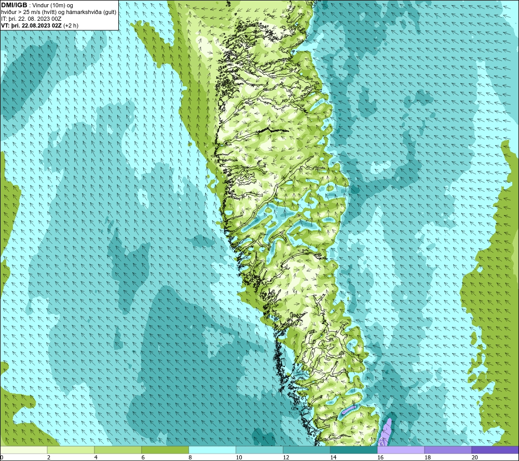Viewport: 519px width, 461px height.
Task: Click the above-20 m/s purple legend swatch
Action: (495, 450)
